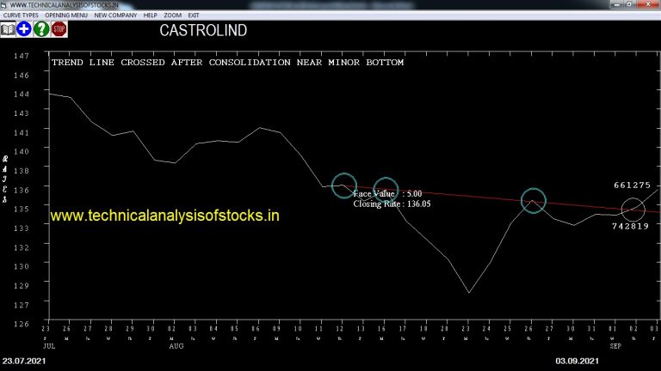Open the OPENING MENU item
Screen dimensions: 661x371
click(x=66, y=15)
